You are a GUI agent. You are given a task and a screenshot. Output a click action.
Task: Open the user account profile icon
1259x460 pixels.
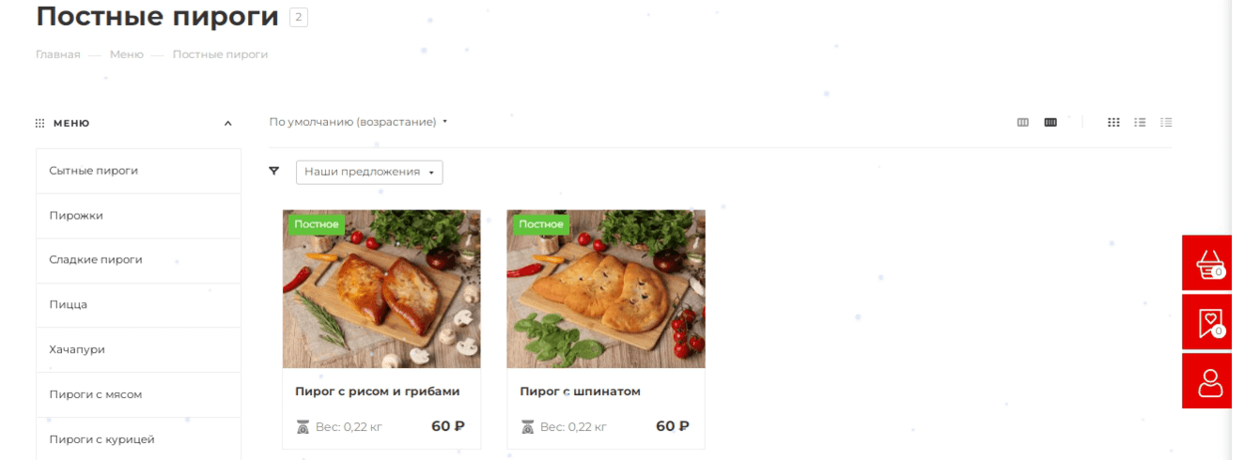tap(1209, 381)
